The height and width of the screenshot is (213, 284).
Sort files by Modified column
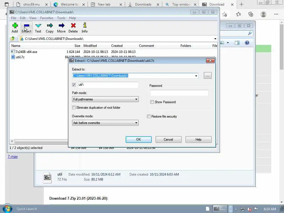pos(96,46)
